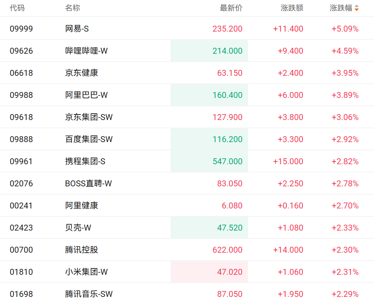Image resolution: width=374 pixels, height=304 pixels.
Task: Click the 贝壳-W latest price 47.520
Action: coord(229,228)
